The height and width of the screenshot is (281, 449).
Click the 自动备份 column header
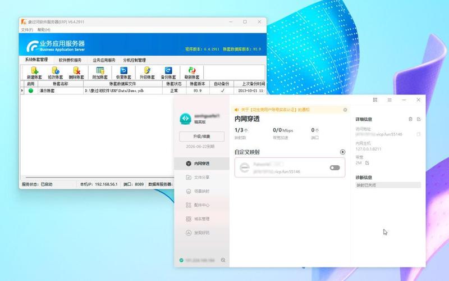(x=222, y=84)
